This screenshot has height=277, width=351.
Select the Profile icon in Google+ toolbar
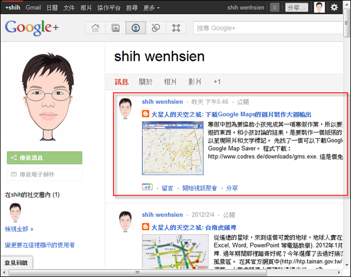point(135,28)
